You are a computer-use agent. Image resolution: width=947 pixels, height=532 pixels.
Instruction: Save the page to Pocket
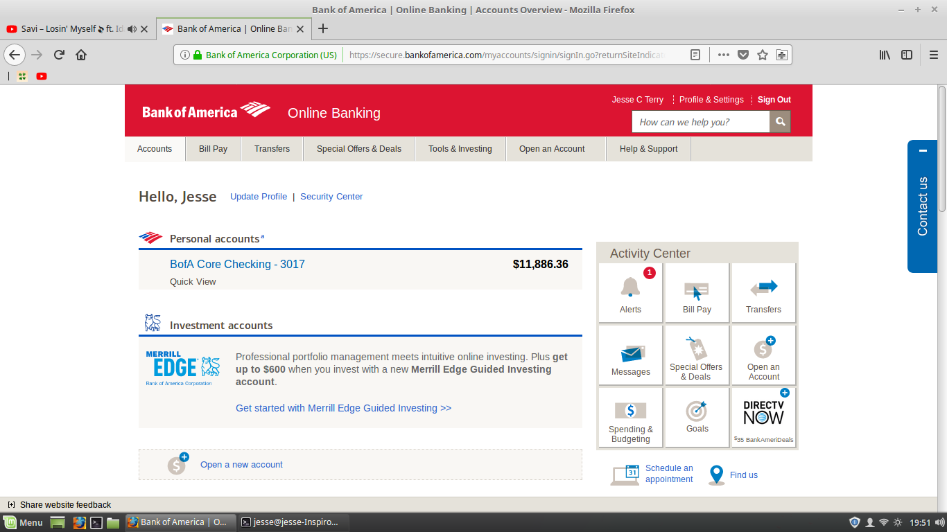point(743,55)
